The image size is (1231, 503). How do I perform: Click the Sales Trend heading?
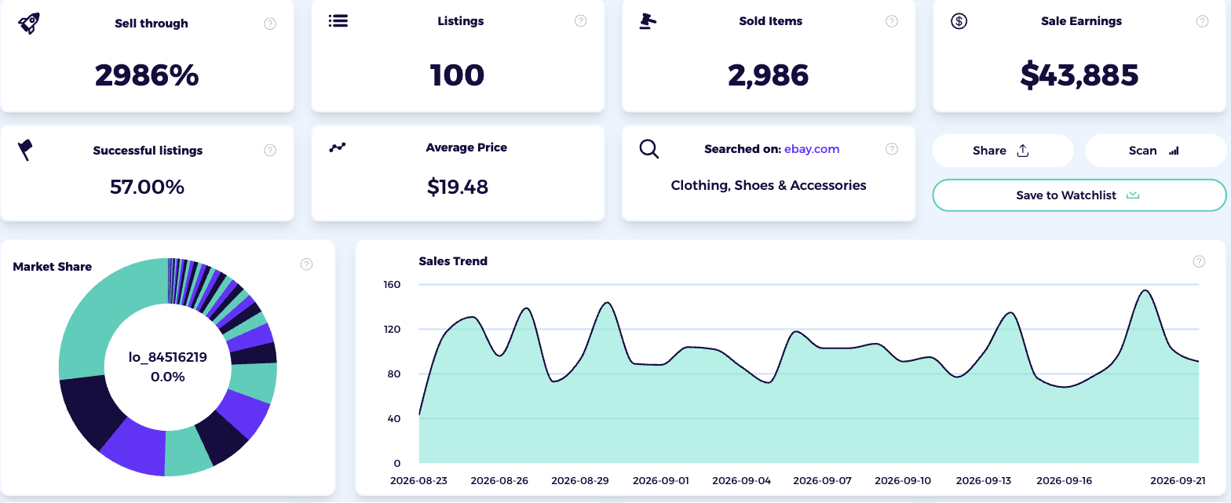453,261
